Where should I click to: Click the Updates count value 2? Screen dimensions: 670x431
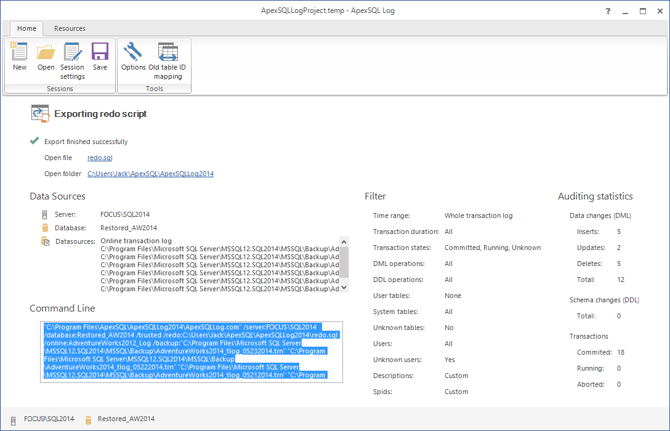tap(619, 248)
